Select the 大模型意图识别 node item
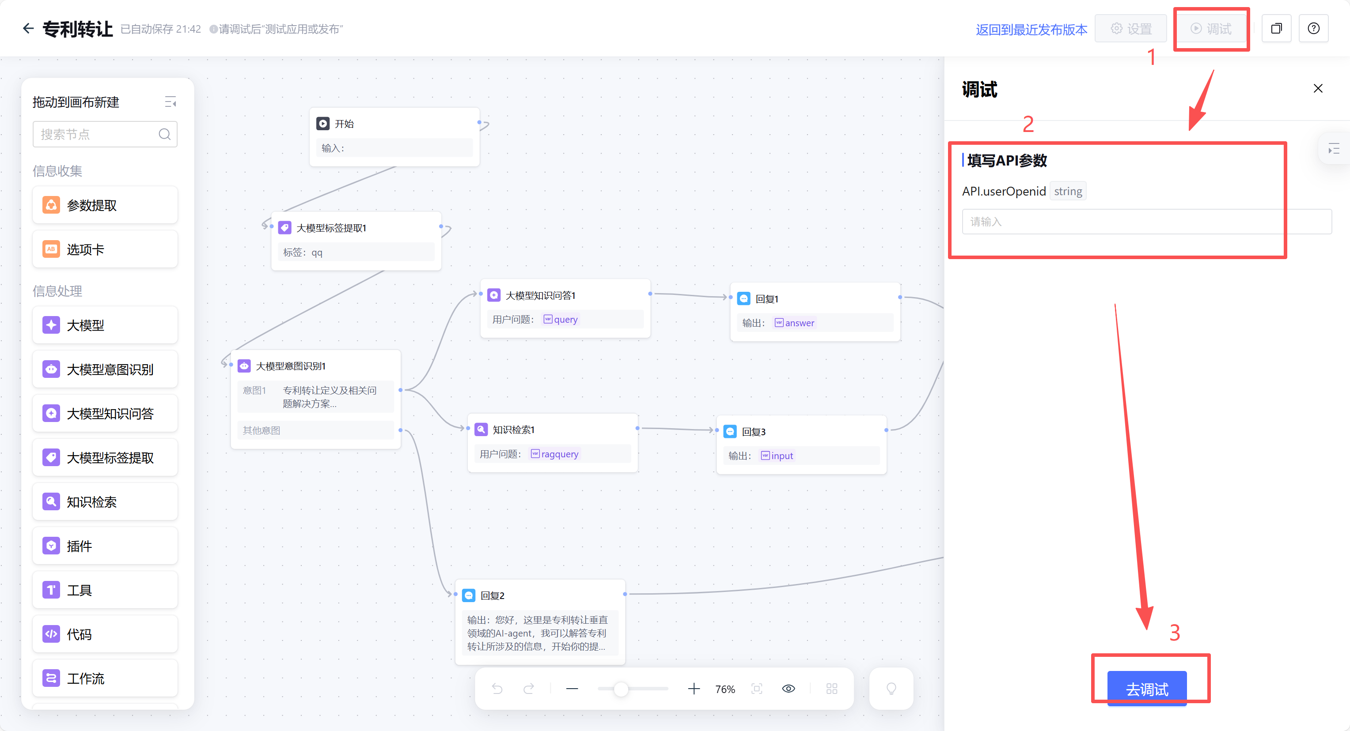This screenshot has width=1350, height=731. click(105, 369)
